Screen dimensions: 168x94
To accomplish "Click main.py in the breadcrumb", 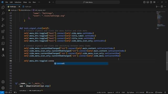I will click(14, 10).
